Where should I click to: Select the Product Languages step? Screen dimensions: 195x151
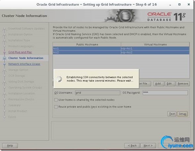coord(21,46)
